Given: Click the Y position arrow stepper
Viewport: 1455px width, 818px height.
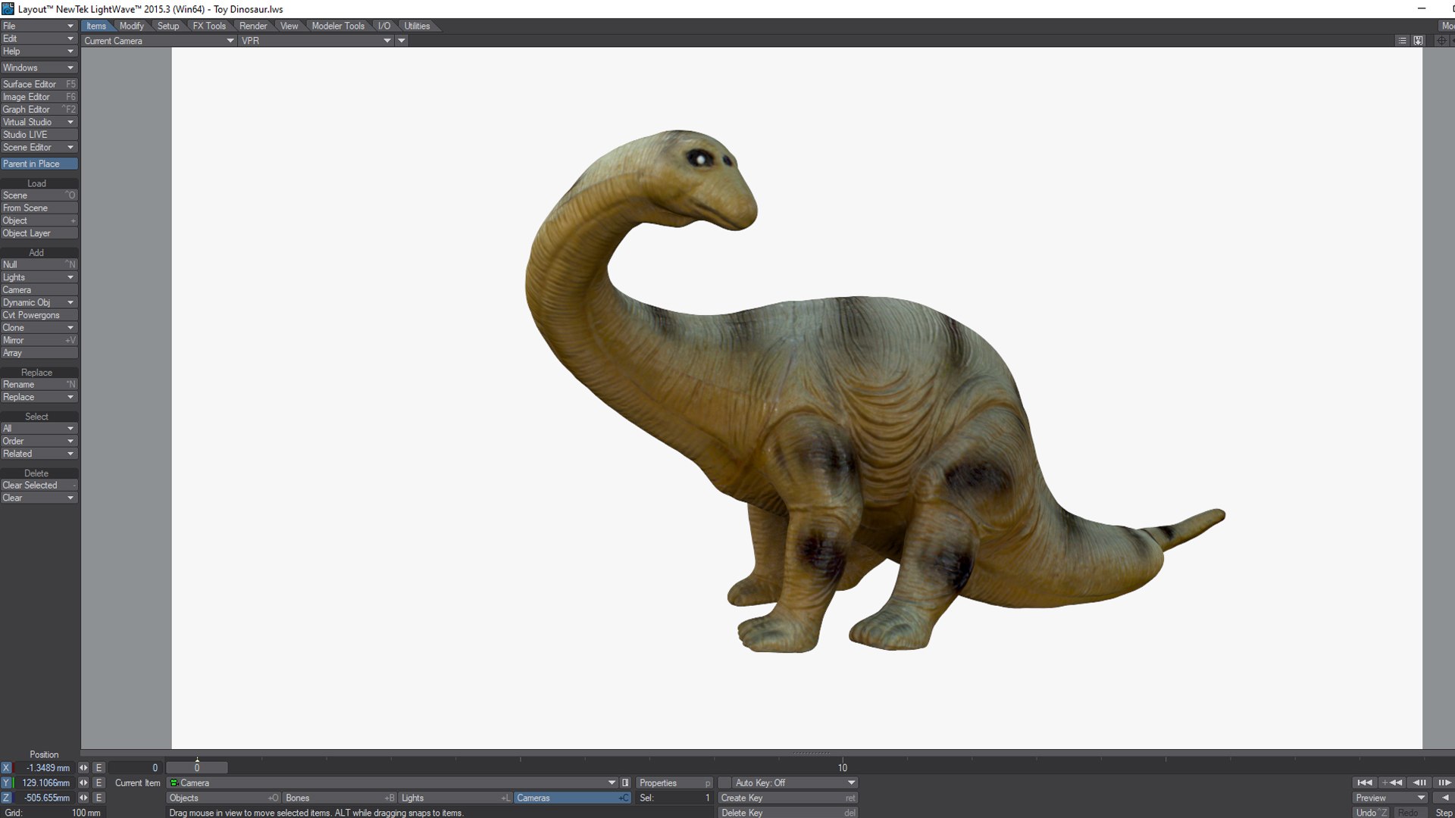Looking at the screenshot, I should [83, 783].
